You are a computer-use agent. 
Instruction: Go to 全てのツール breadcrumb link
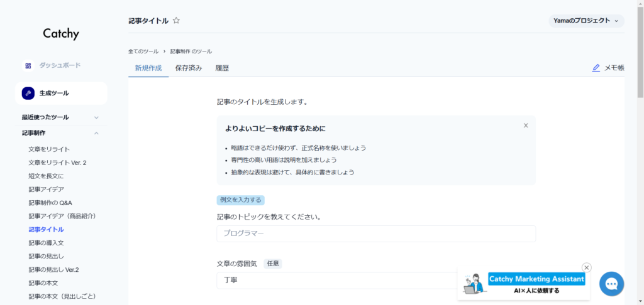[142, 51]
